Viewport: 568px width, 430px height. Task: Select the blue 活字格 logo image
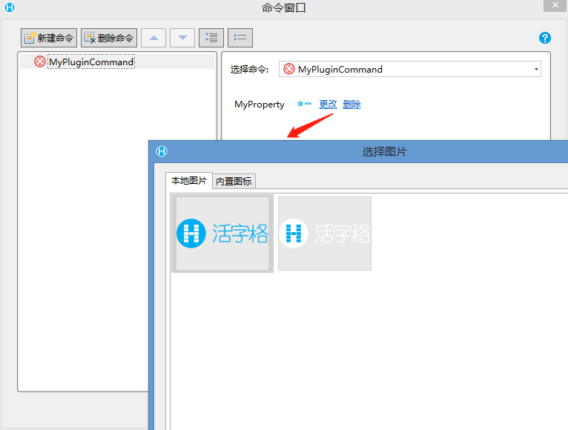point(222,234)
